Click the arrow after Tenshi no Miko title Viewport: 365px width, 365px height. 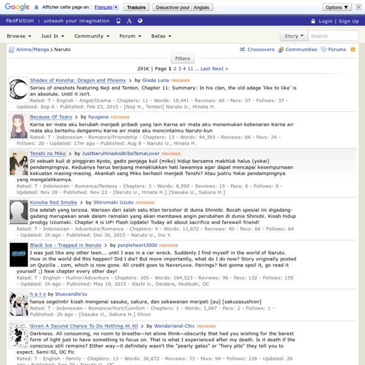[x=70, y=154]
